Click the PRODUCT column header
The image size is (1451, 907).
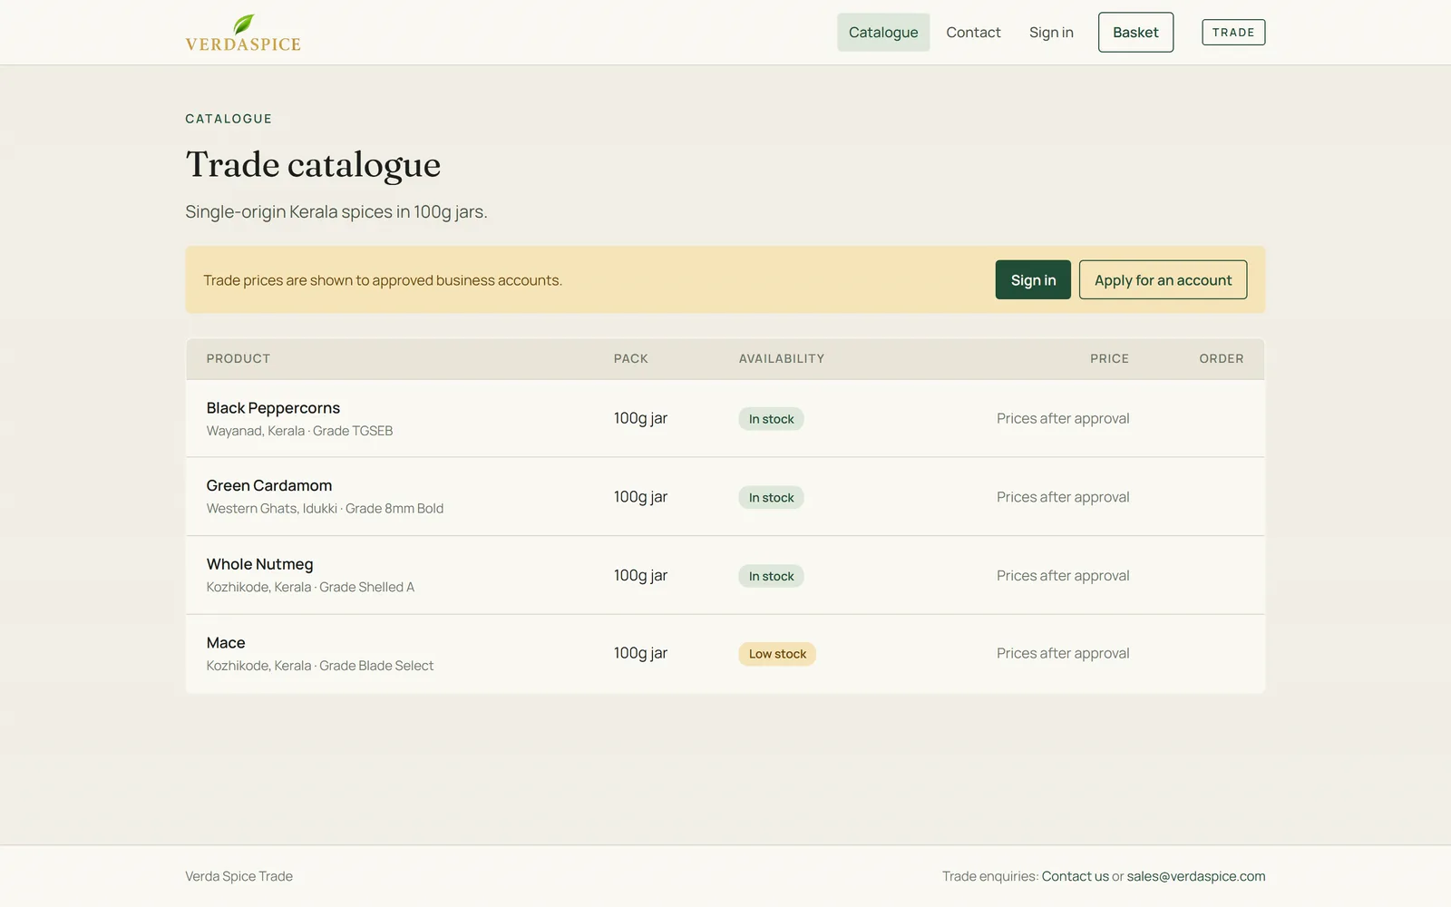click(x=239, y=359)
